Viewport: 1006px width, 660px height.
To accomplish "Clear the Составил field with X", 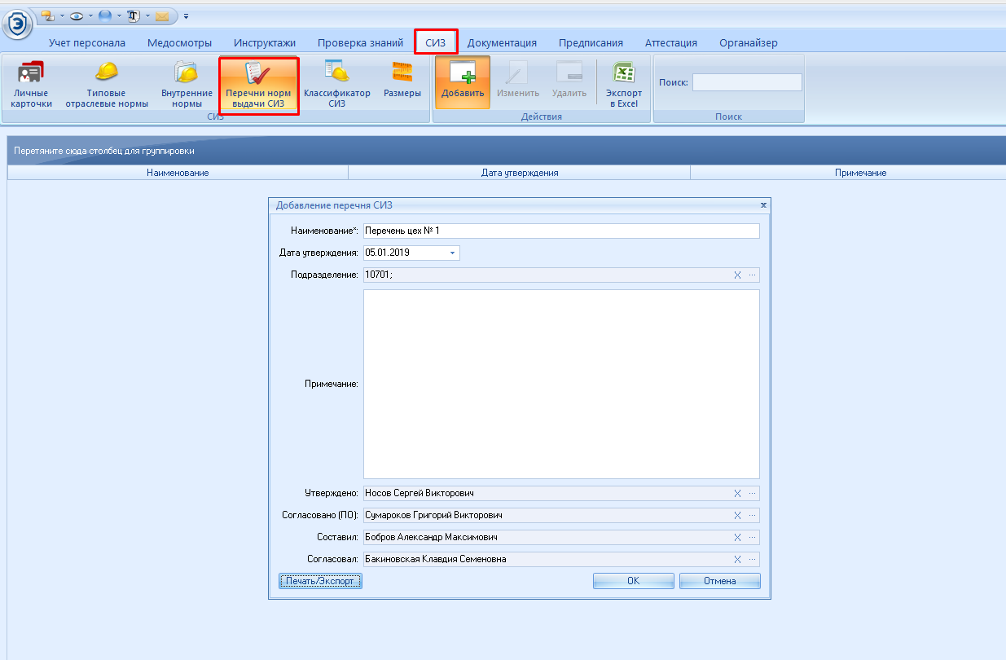I will click(x=737, y=538).
